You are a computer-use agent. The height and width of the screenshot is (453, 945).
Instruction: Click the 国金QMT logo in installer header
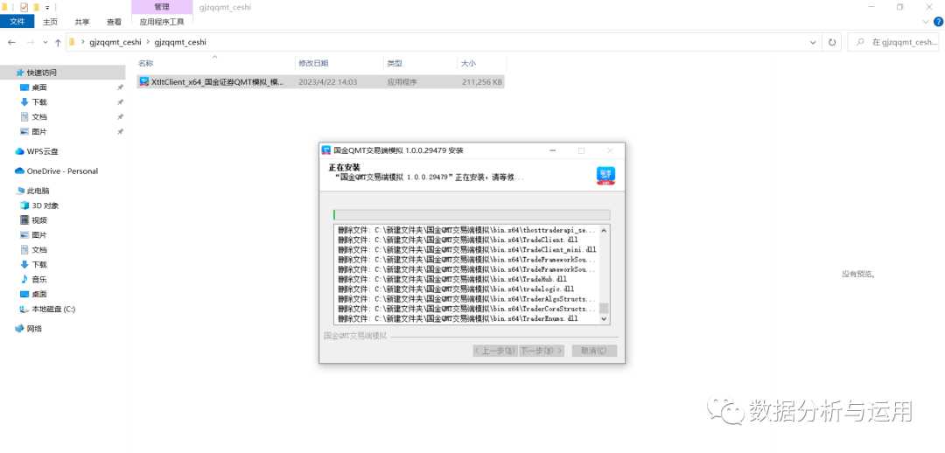tap(605, 175)
